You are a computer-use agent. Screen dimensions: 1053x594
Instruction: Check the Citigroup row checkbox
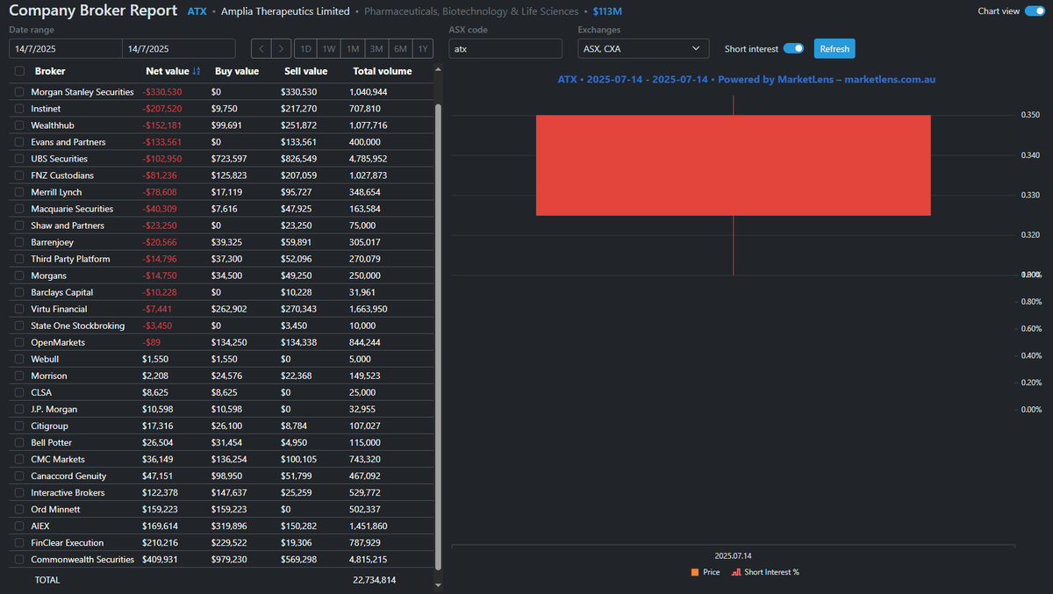pyautogui.click(x=19, y=426)
